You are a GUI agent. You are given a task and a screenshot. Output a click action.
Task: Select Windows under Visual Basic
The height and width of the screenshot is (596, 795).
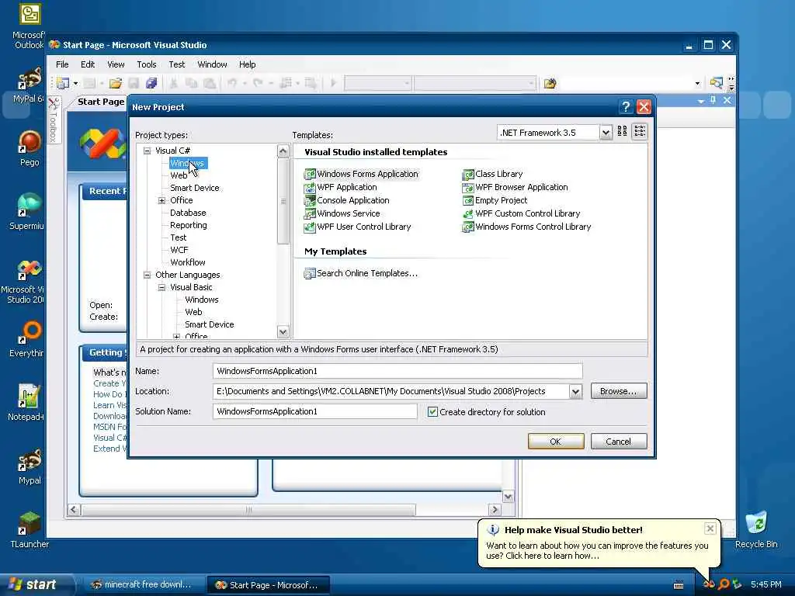click(202, 300)
